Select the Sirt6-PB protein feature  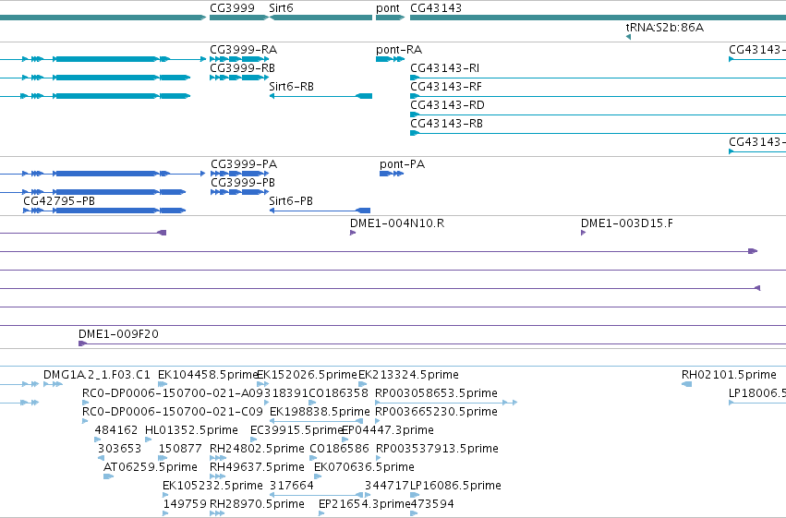tap(320, 211)
